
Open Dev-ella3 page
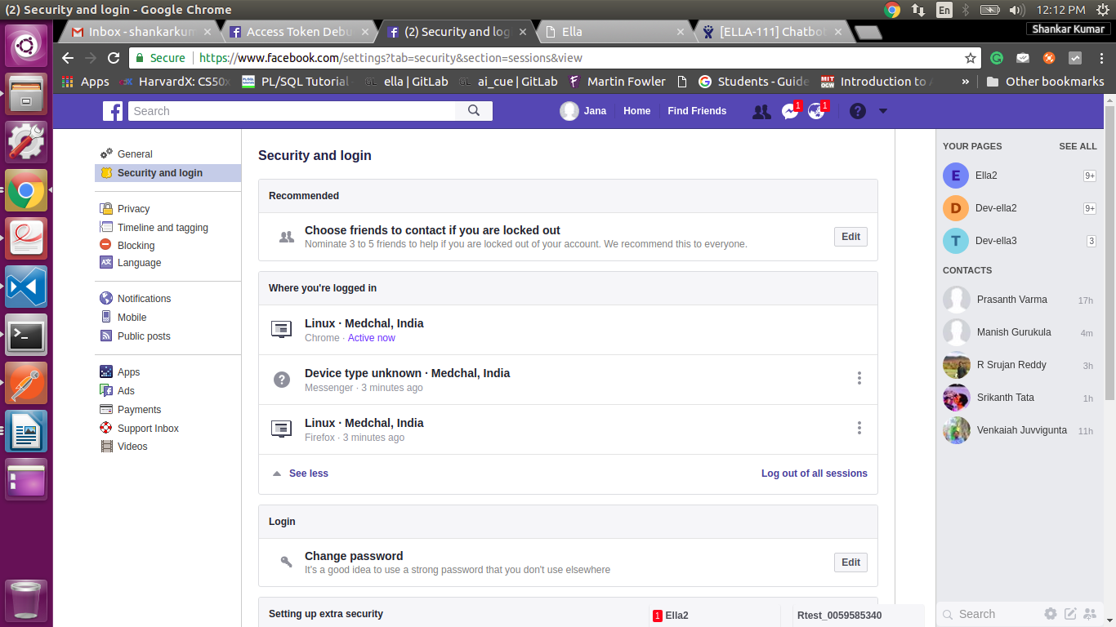point(1019,241)
